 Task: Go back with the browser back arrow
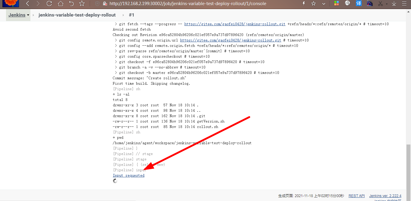[28, 4]
